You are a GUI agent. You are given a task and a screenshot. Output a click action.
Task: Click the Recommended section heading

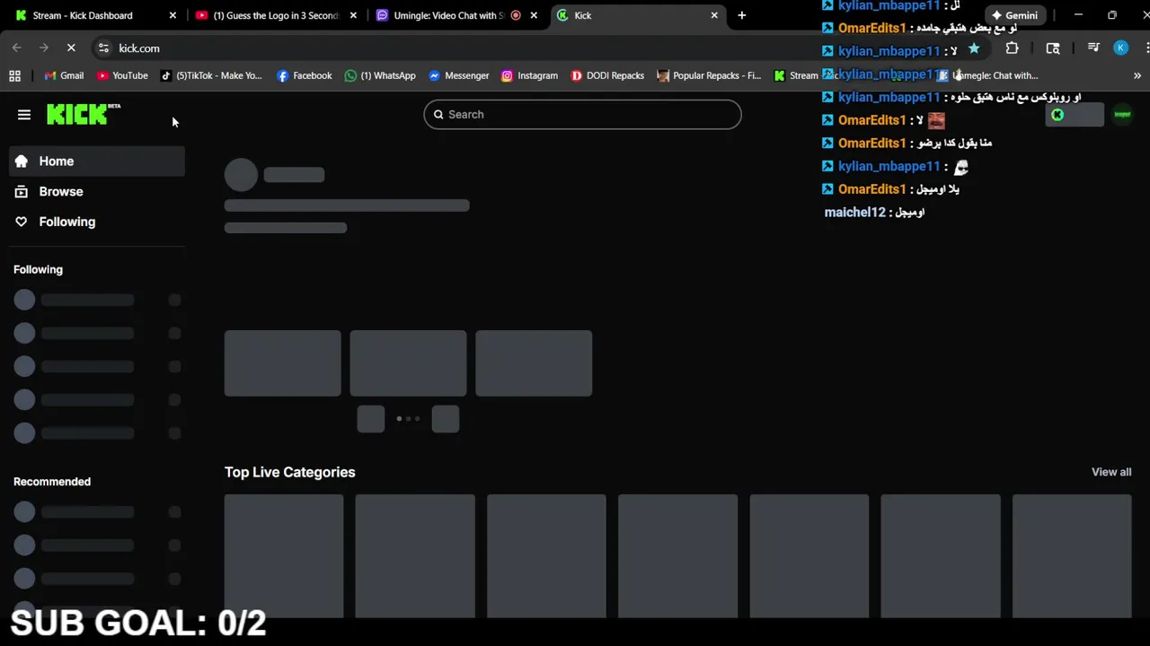point(52,482)
